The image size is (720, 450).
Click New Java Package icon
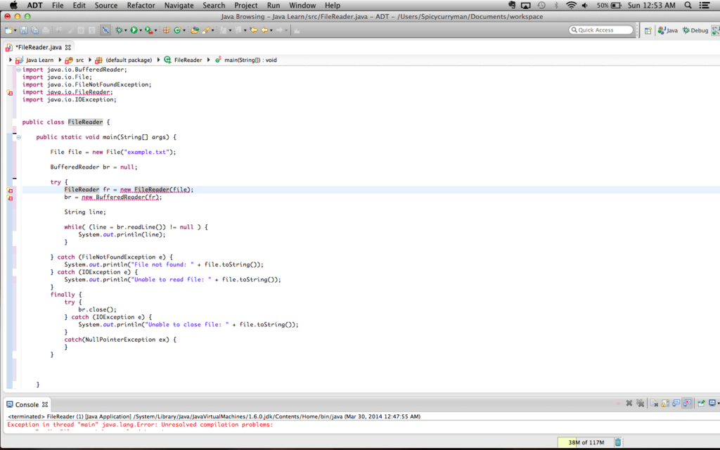(x=166, y=30)
